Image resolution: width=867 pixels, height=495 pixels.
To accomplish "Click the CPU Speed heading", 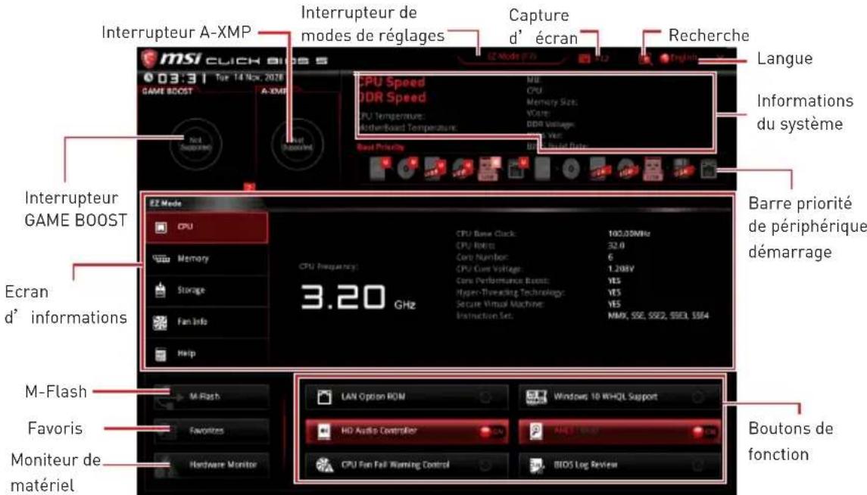I will click(391, 82).
